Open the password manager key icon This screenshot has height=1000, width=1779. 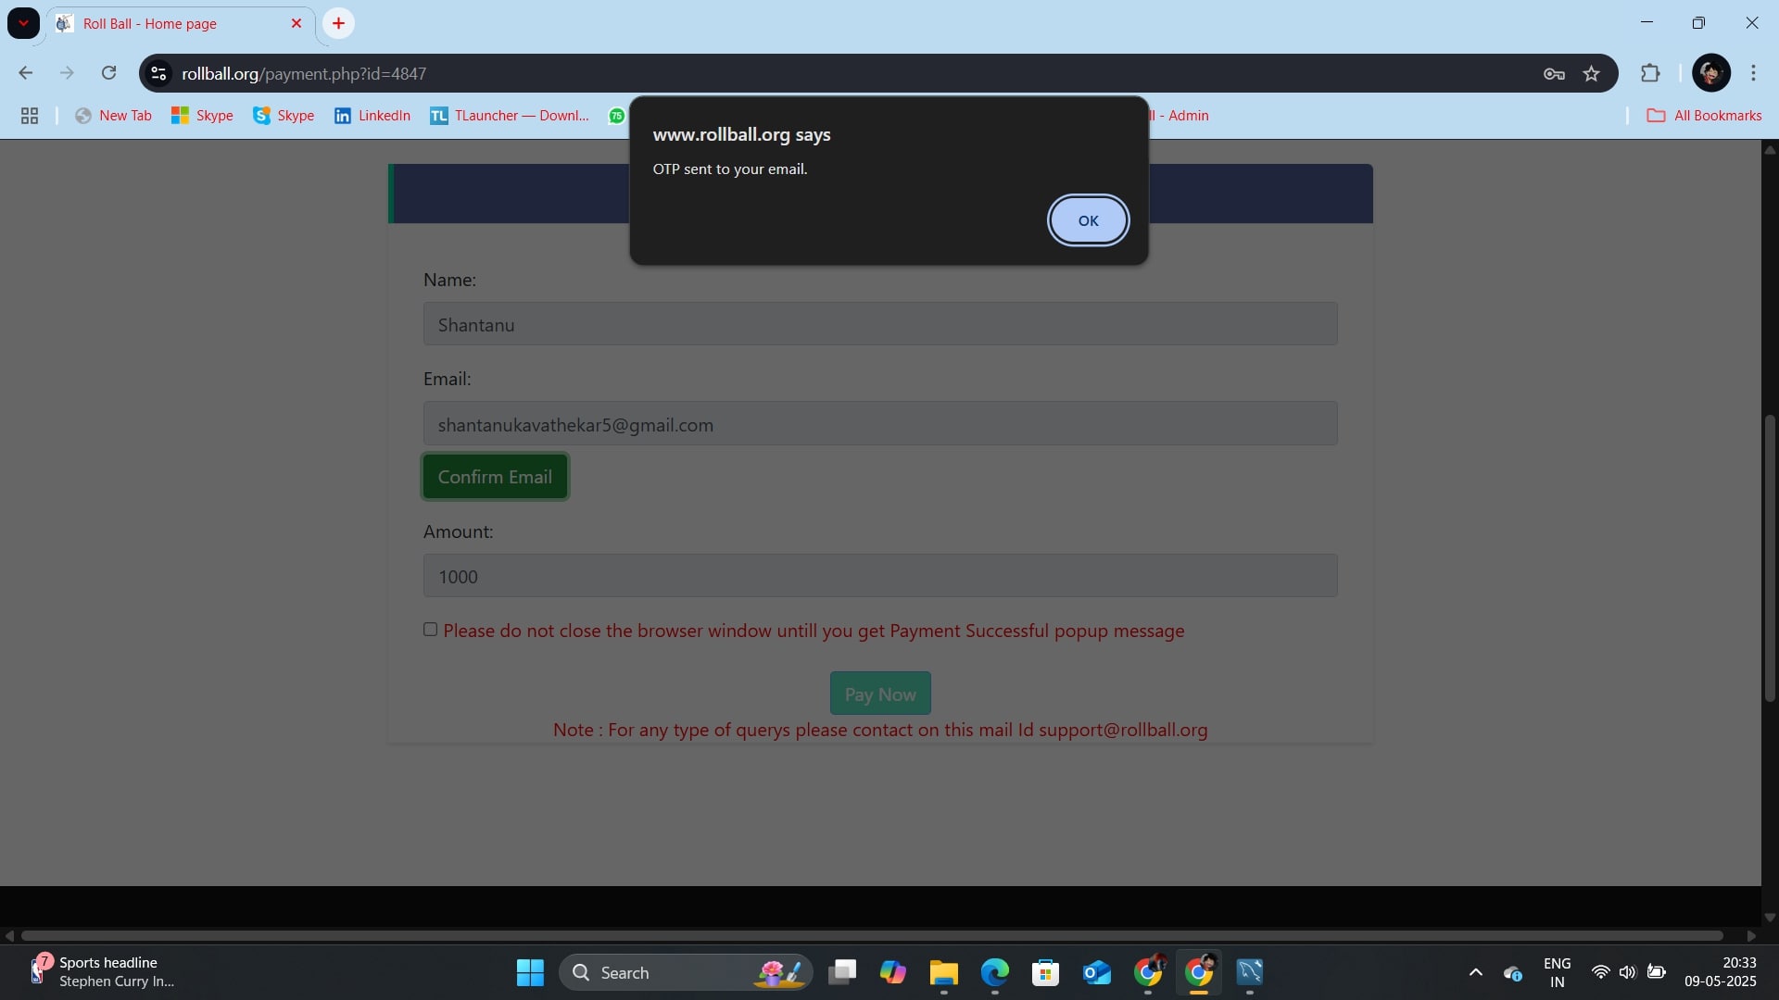pos(1554,74)
